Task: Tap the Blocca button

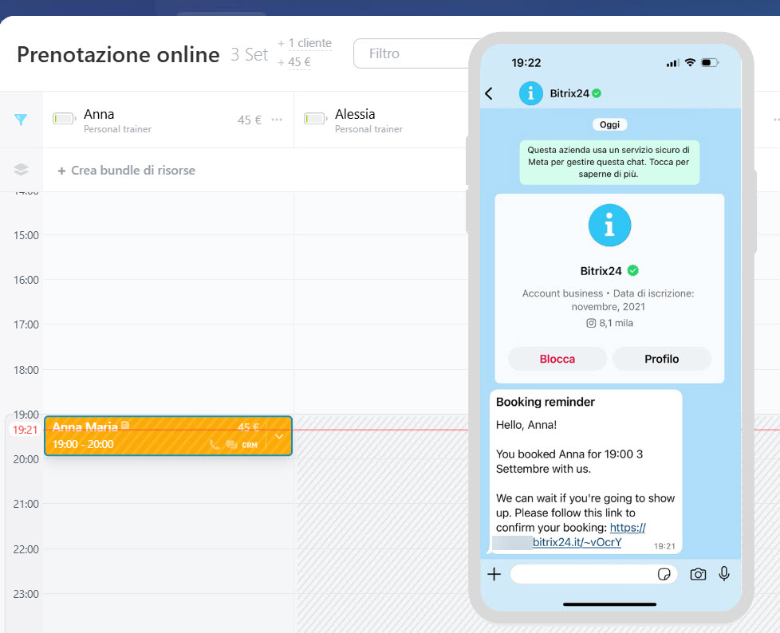Action: (x=557, y=359)
